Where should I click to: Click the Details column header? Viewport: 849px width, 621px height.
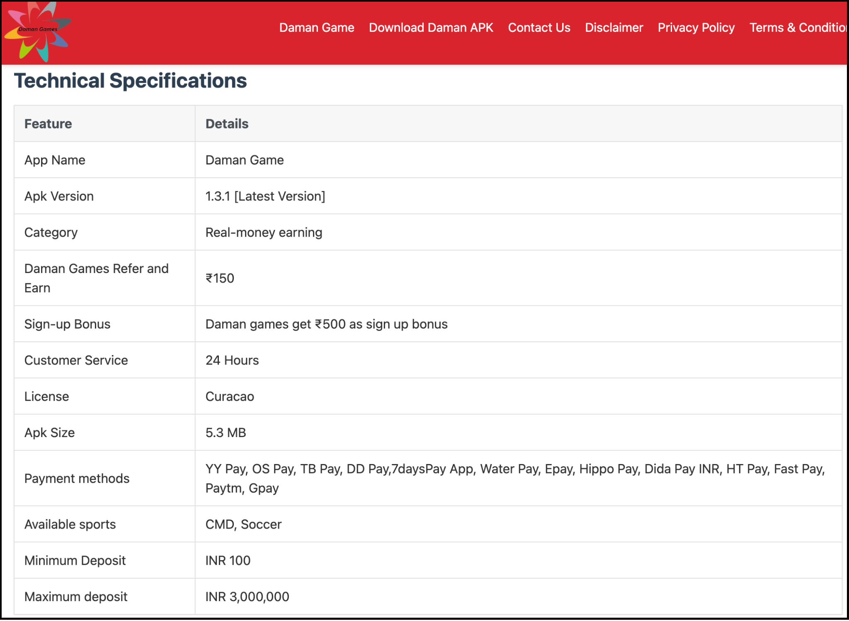(x=227, y=123)
